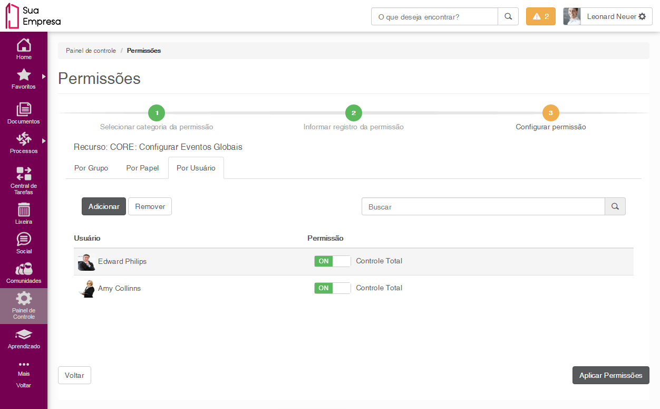Viewport: 660px width, 409px height.
Task: Click the Documentos sidebar icon
Action: 24,110
